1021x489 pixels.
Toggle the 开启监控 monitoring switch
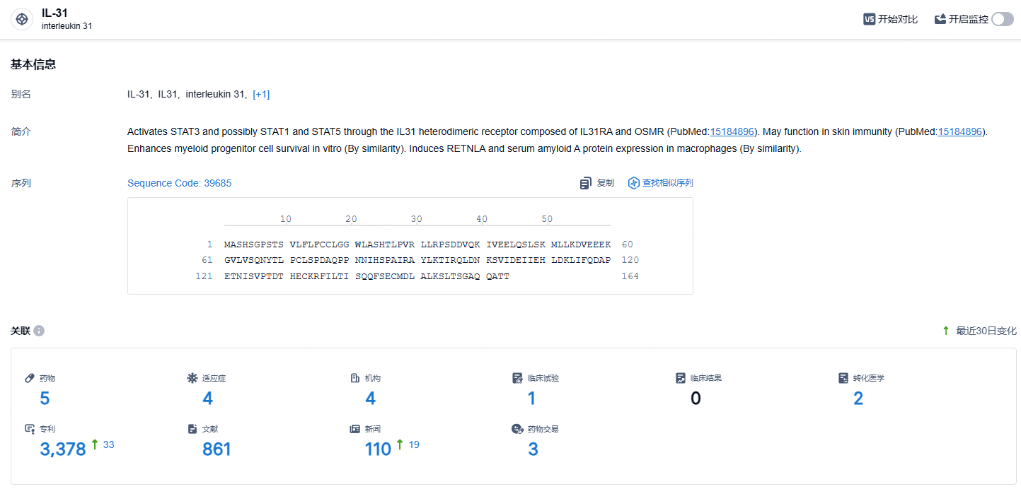(1002, 19)
